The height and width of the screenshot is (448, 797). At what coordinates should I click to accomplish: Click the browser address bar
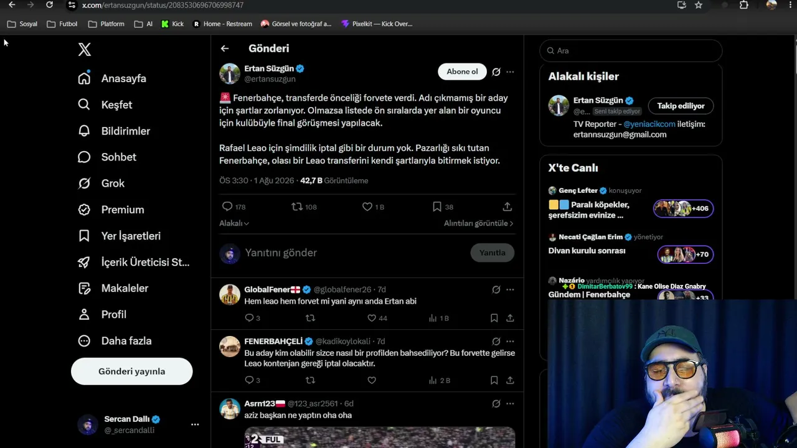point(367,5)
